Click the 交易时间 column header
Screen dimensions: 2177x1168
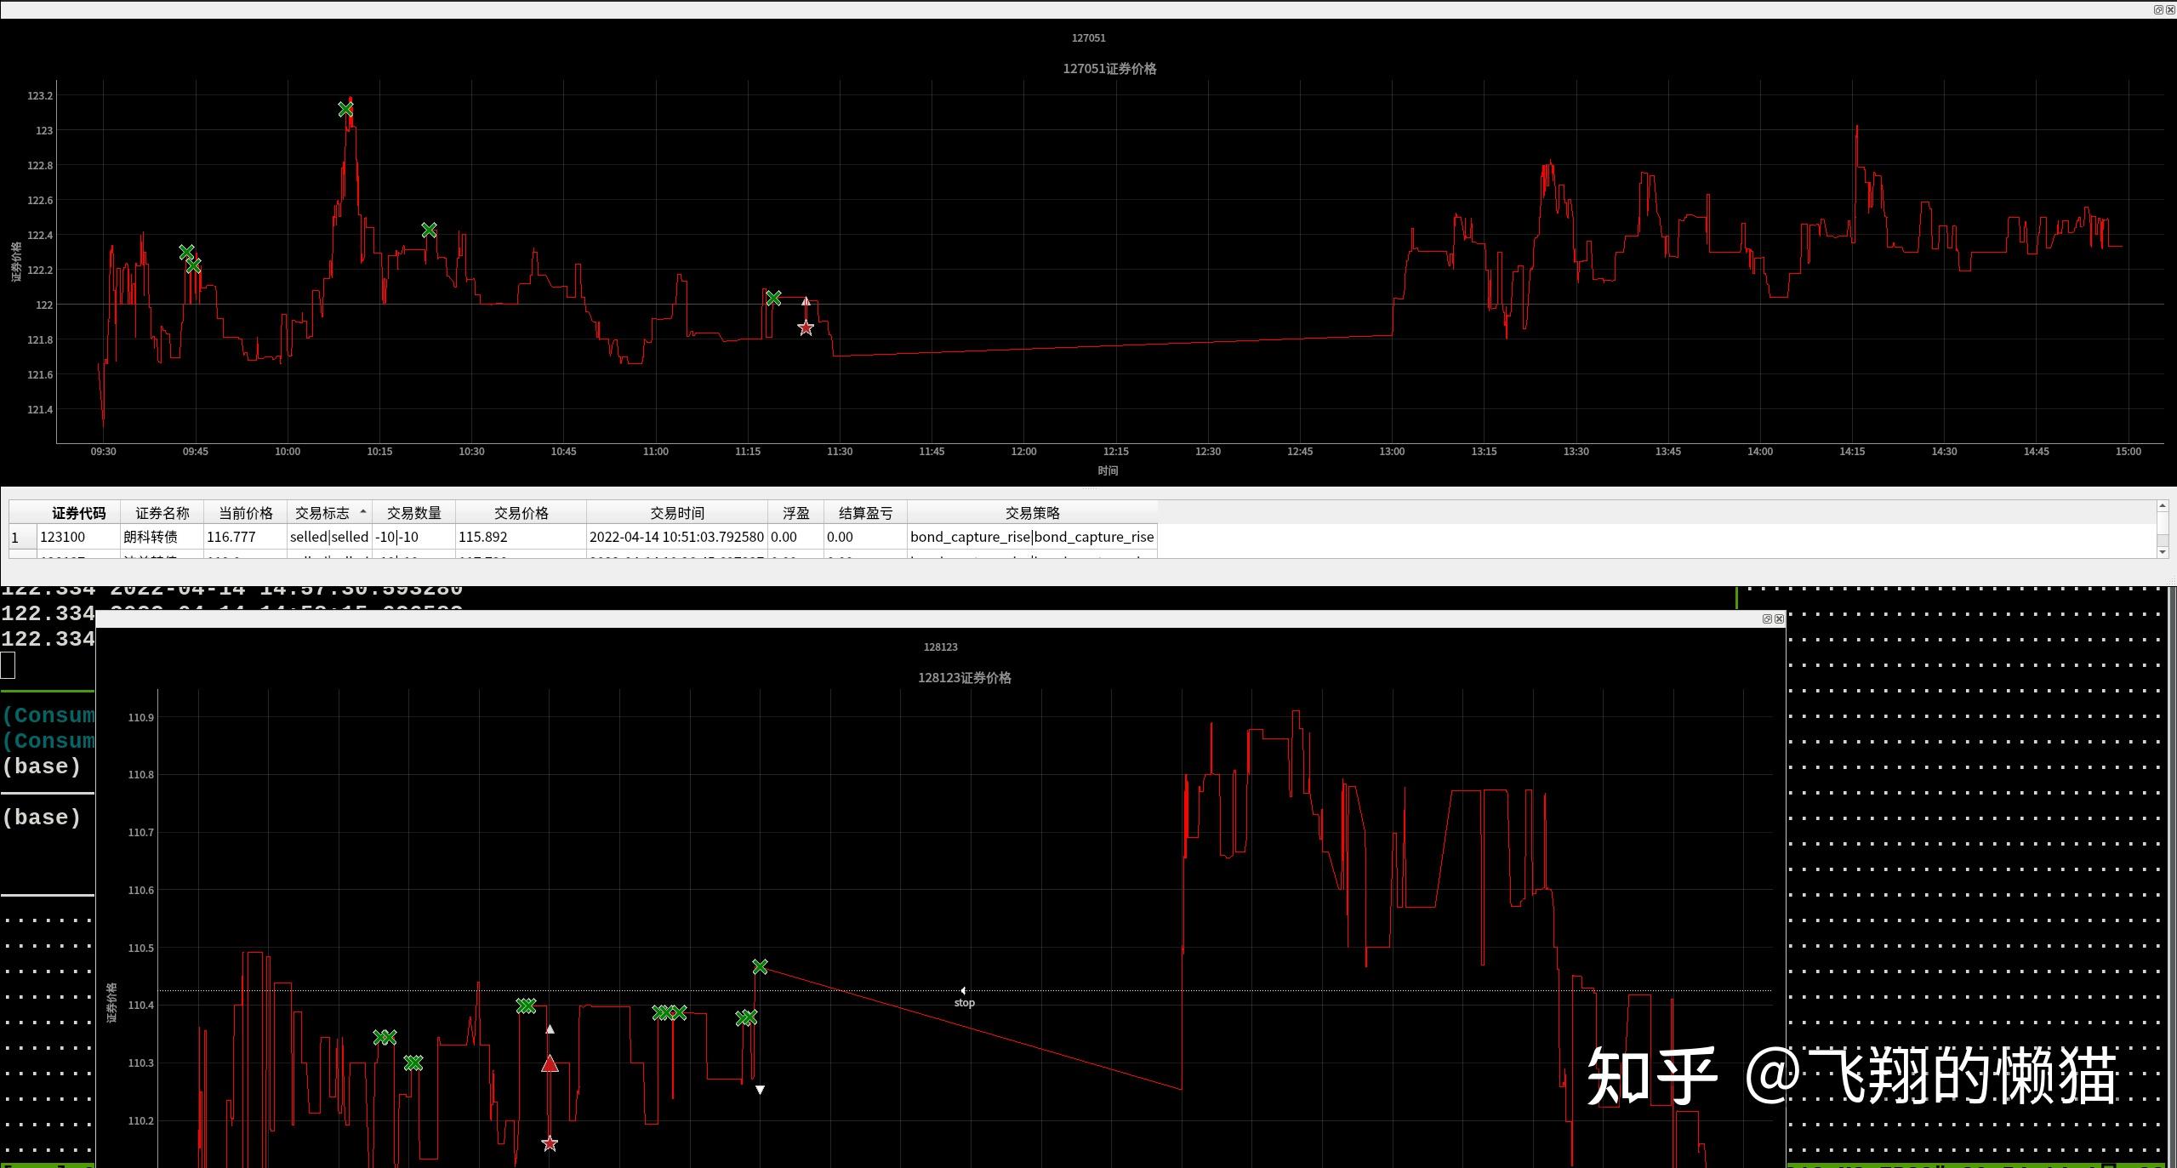pos(676,513)
